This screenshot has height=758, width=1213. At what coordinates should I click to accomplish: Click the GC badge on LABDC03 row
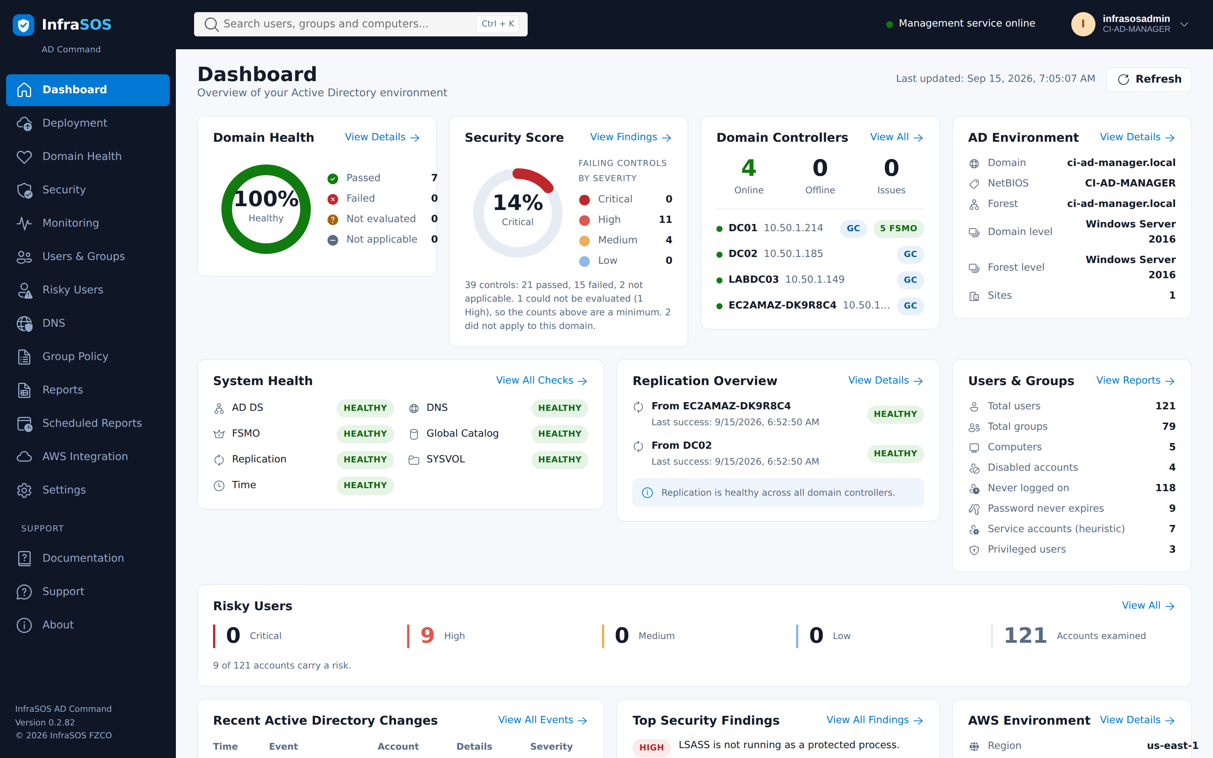(910, 280)
